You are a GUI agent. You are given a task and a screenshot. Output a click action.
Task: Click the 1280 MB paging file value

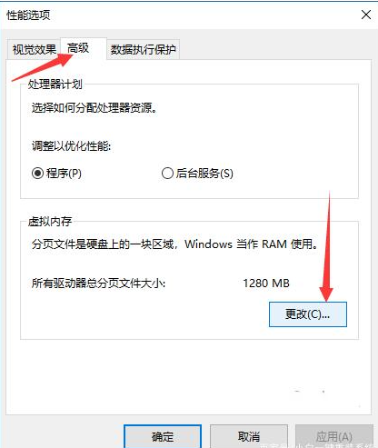(x=266, y=284)
